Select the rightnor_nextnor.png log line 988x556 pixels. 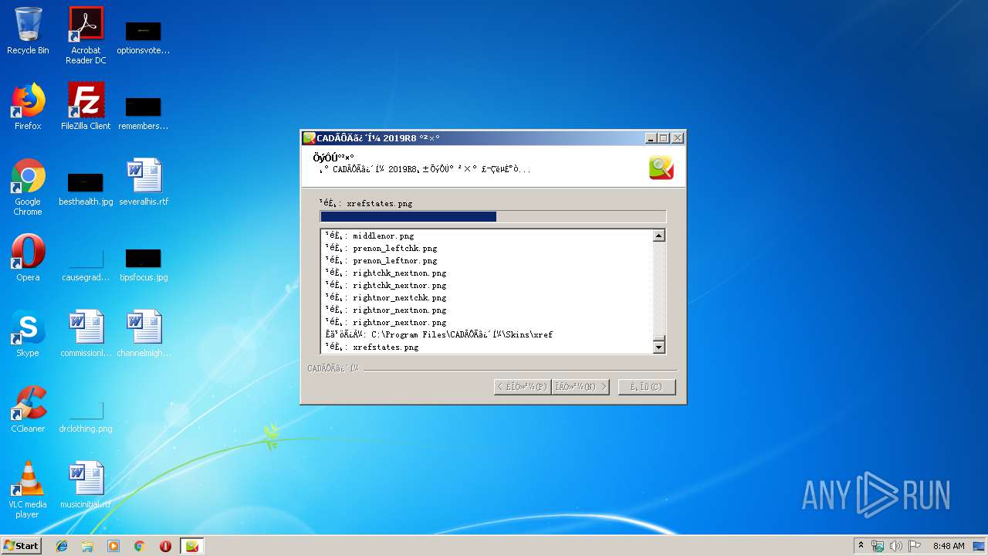pyautogui.click(x=386, y=323)
